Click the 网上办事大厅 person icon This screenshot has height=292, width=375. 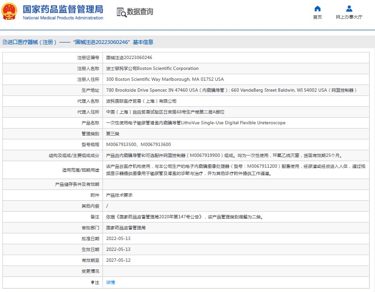coord(349,9)
